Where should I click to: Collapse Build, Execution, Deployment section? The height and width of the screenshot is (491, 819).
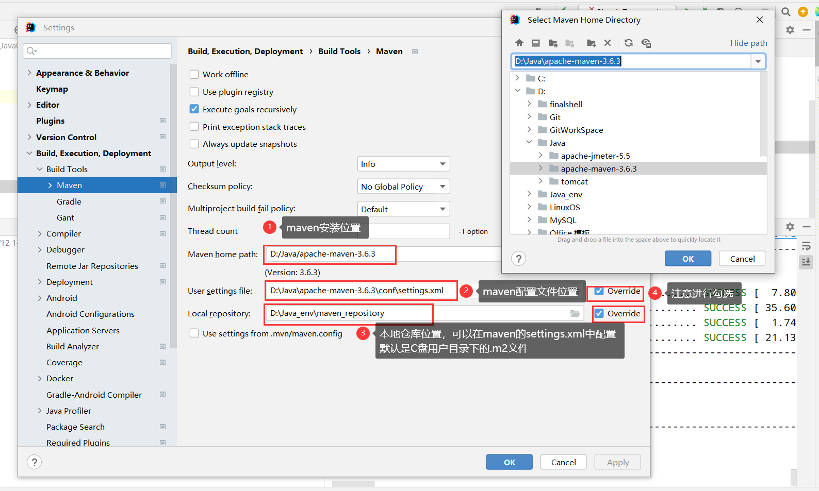[x=29, y=153]
